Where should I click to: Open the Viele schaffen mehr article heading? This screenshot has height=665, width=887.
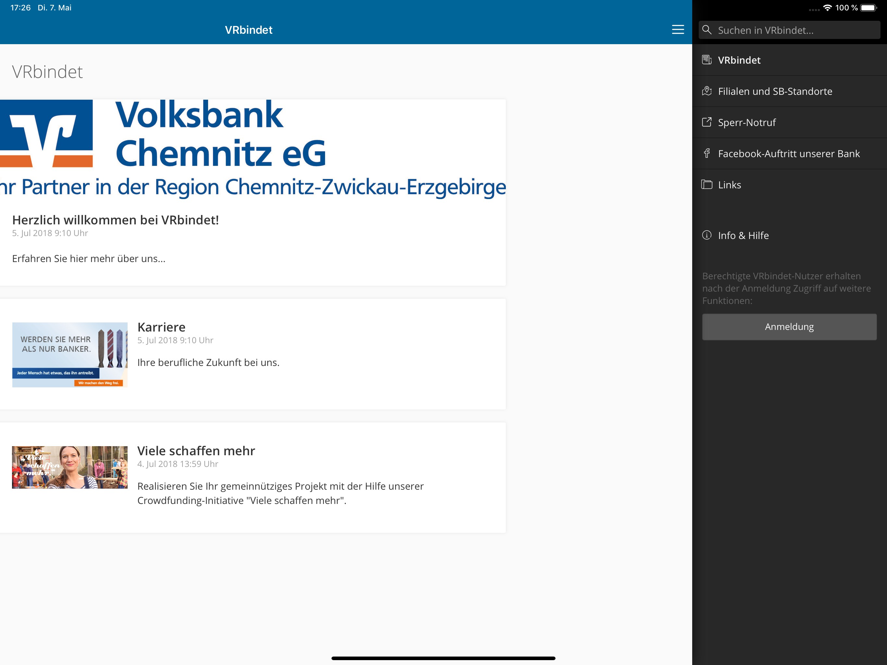click(196, 451)
